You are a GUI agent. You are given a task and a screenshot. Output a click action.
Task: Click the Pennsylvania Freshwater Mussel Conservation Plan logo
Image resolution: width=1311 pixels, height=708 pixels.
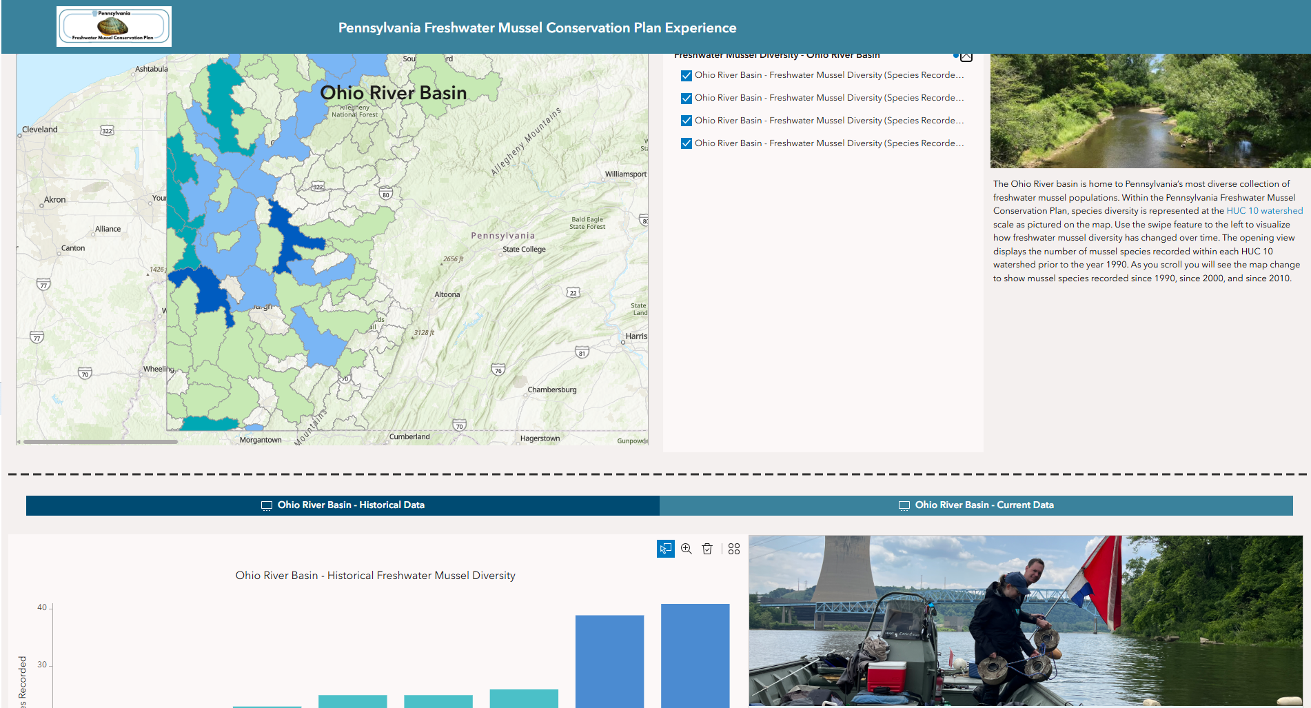click(113, 27)
